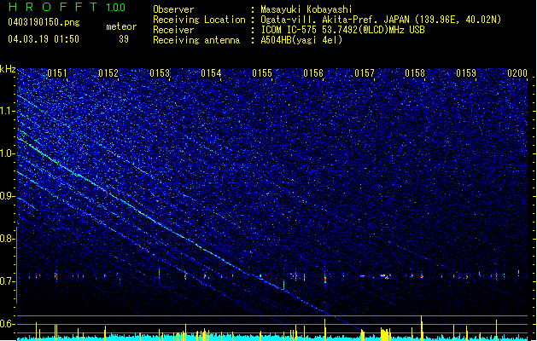Click the kHz axis unit label
Screen dimensions: 537x341
(x=8, y=69)
